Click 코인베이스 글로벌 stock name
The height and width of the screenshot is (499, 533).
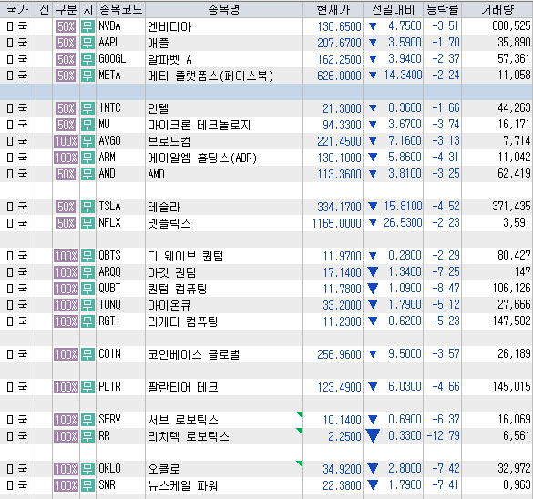click(x=194, y=354)
